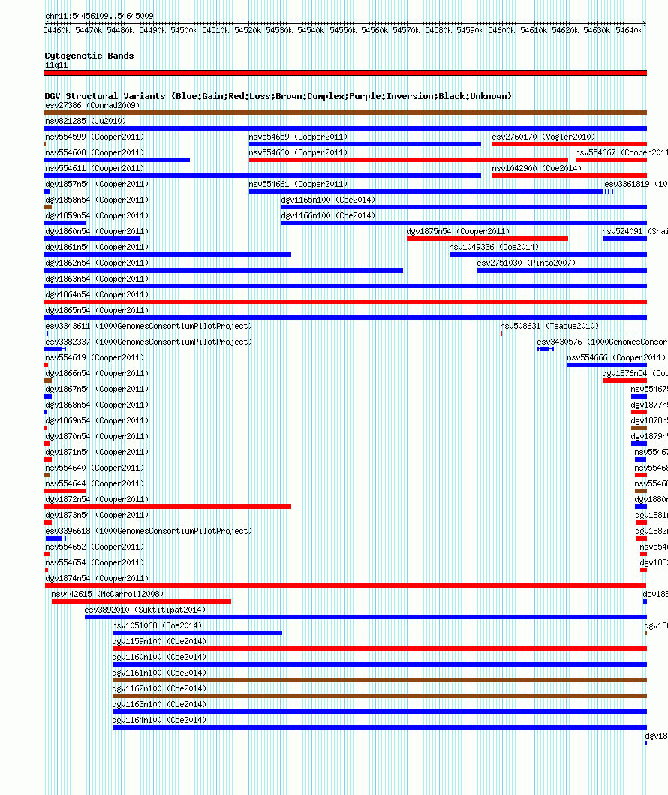Click the esv27386 (Conrad2009) variant label
The image size is (668, 795).
(92, 105)
